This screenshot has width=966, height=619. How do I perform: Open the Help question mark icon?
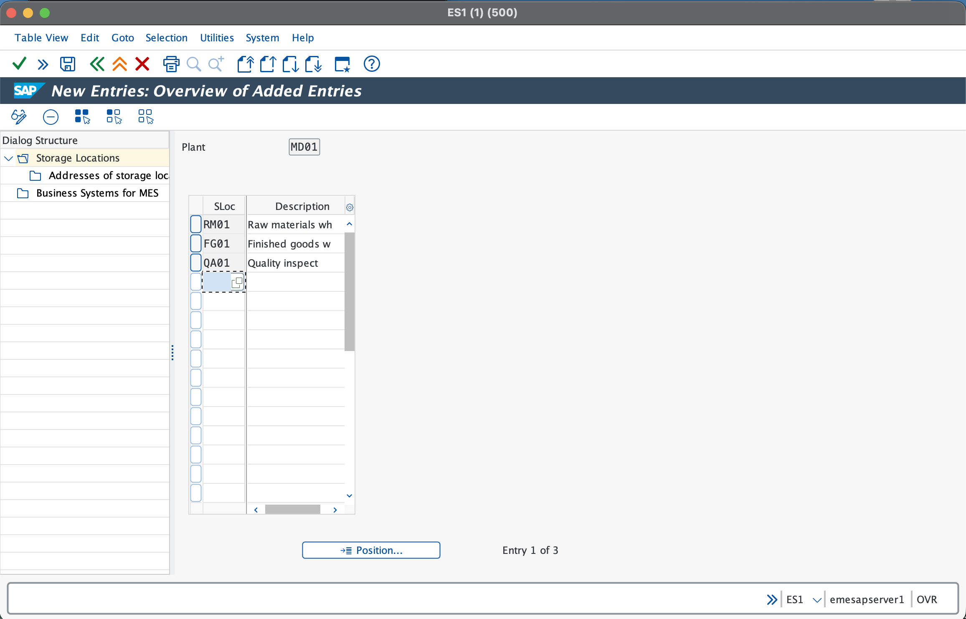372,64
